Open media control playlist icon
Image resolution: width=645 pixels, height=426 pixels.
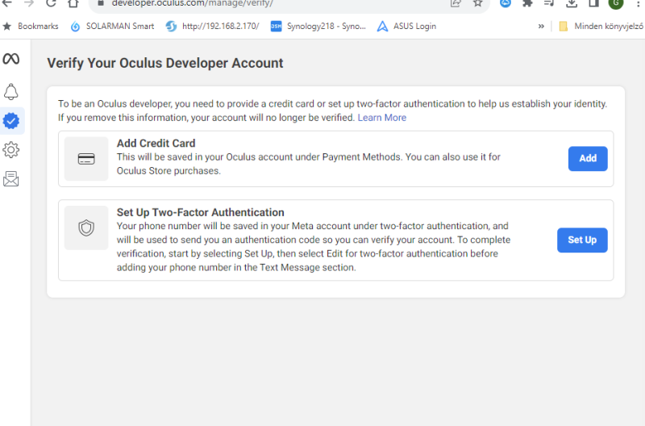[549, 3]
